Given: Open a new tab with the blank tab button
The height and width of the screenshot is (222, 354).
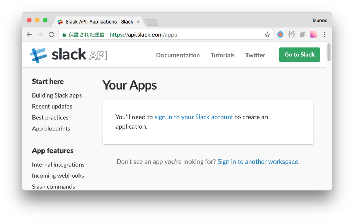Looking at the screenshot, I should [152, 22].
